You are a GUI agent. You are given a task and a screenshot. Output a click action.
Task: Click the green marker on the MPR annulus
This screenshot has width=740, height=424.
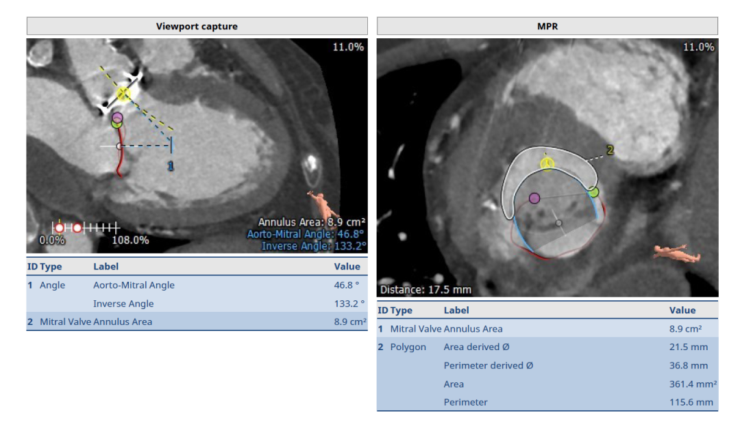pyautogui.click(x=593, y=192)
